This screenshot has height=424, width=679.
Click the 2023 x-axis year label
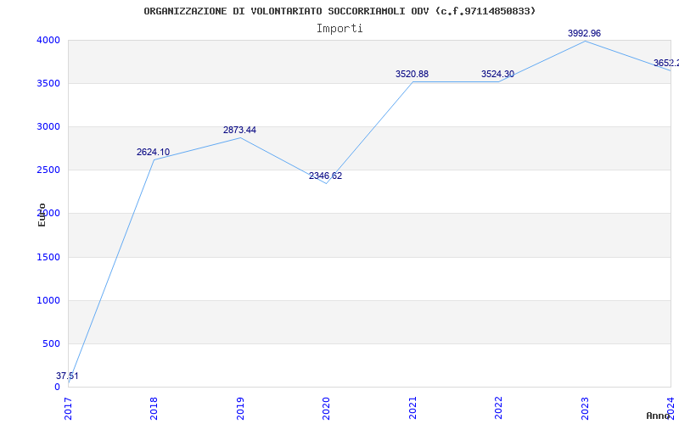tap(585, 407)
